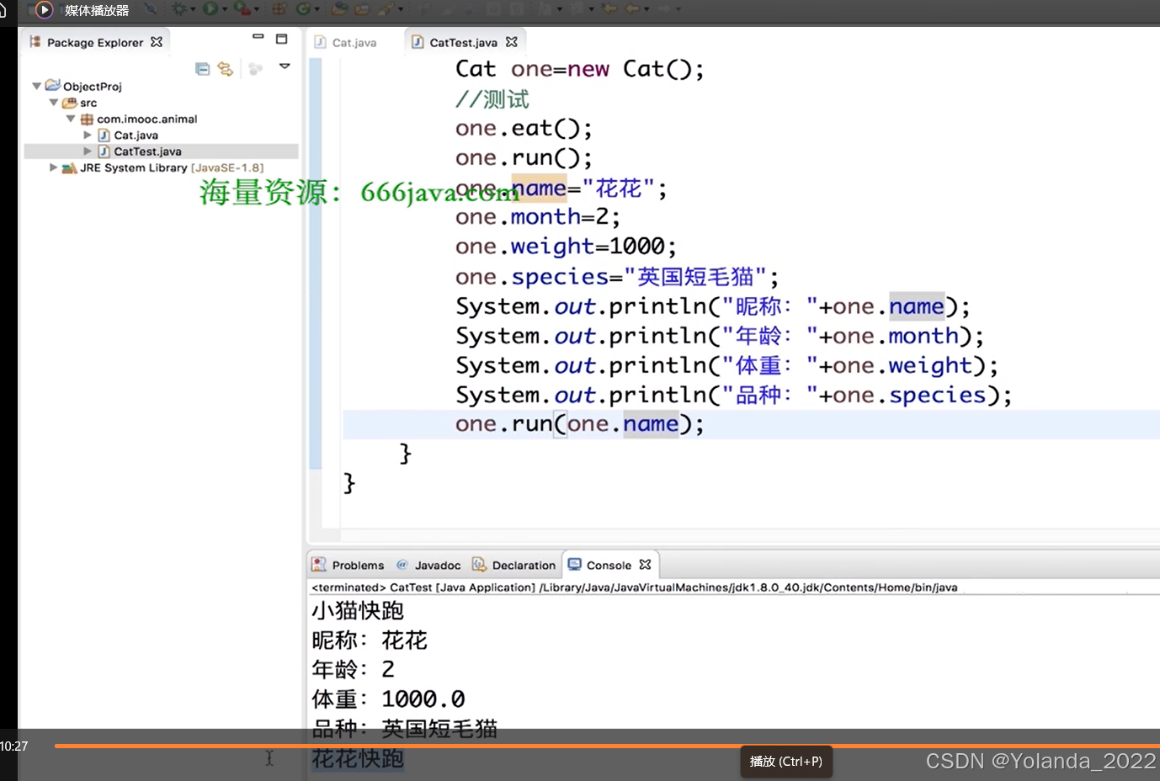
Task: Expand the JRE System Library node
Action: (54, 167)
